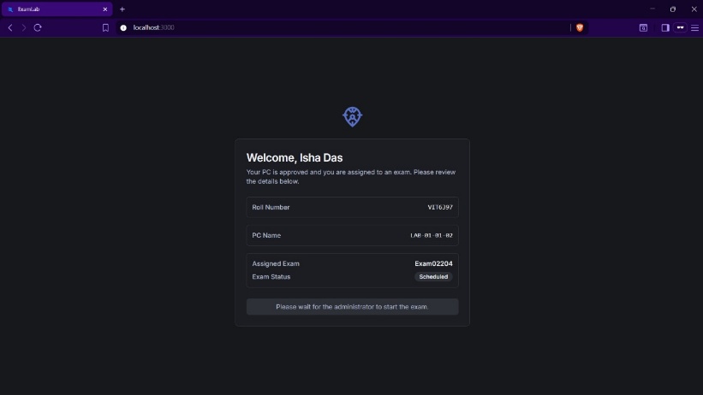The height and width of the screenshot is (395, 703).
Task: Click the toolbar icon left of sidebar toggle
Action: click(x=643, y=27)
